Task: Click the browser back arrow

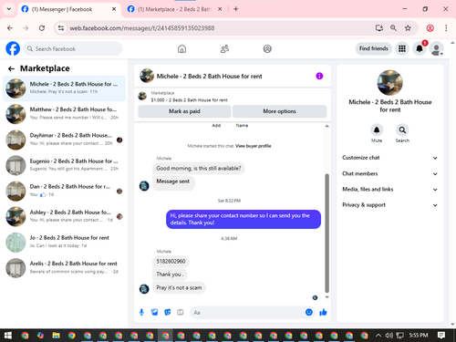Action: point(10,28)
